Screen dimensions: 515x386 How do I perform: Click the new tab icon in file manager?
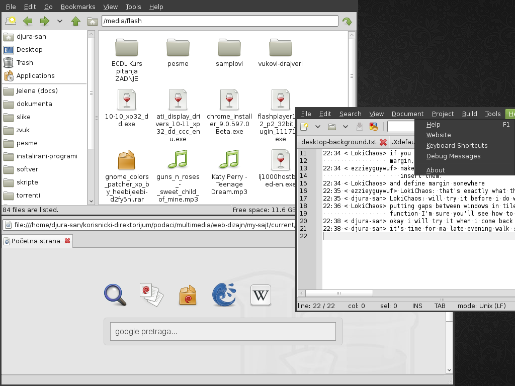[10, 21]
